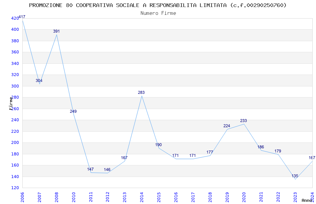Image resolution: width=316 pixels, height=204 pixels.
Task: Click the 249 data label for 2010
Action: point(73,111)
